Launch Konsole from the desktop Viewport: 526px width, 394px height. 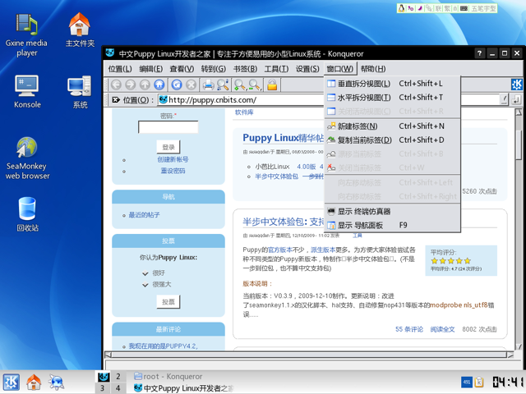pyautogui.click(x=27, y=92)
